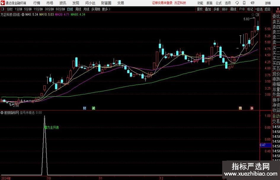The width and height of the screenshot is (280, 180).
Task: Click the 财 event marker icon
Action: 85,108
